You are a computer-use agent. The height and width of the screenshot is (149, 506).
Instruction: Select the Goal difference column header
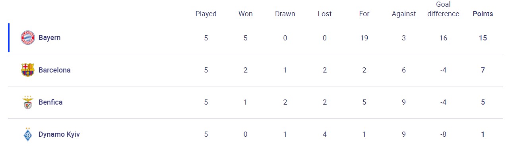tap(444, 9)
